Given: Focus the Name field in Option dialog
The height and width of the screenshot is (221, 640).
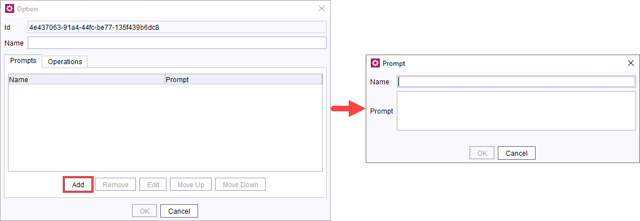Looking at the screenshot, I should [x=177, y=43].
